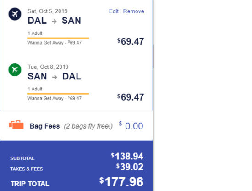Screen dimensions: 252x191
Task: Click the green returning flight airplane icon
Action: (x=15, y=70)
